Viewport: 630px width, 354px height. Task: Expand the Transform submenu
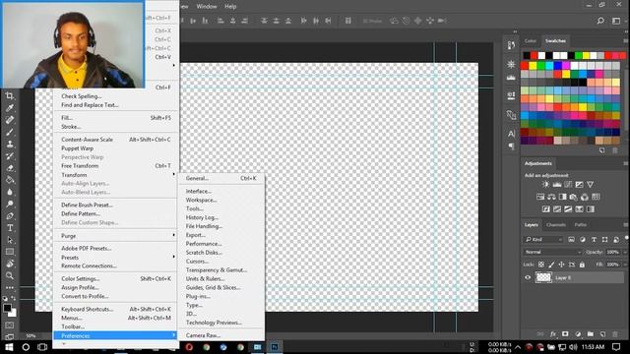tap(116, 175)
